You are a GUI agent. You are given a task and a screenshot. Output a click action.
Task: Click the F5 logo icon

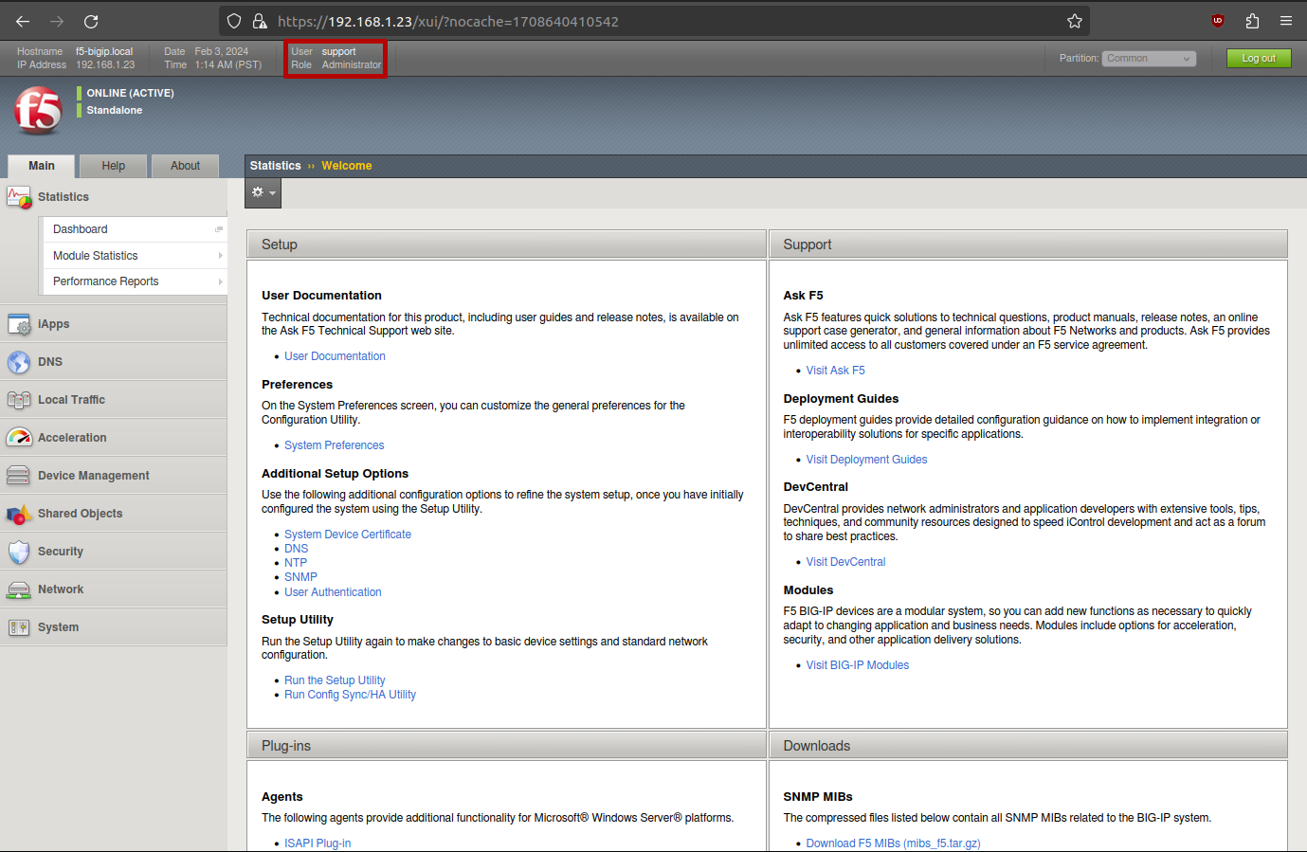[x=38, y=111]
